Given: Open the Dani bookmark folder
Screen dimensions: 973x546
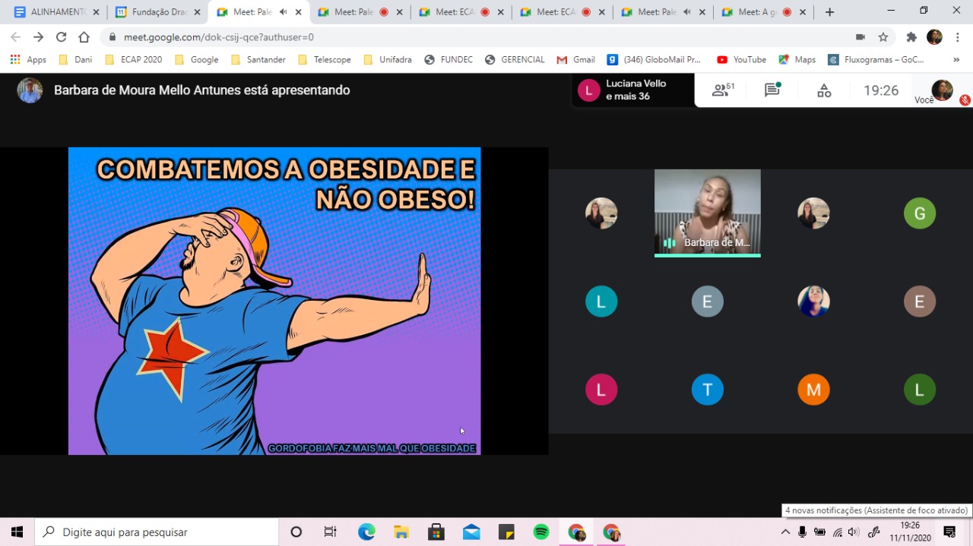Looking at the screenshot, I should tap(75, 59).
